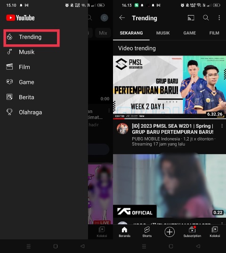226x253 pixels.
Task: Open dimmed Koleksi tab behind side menu
Action: 102,232
